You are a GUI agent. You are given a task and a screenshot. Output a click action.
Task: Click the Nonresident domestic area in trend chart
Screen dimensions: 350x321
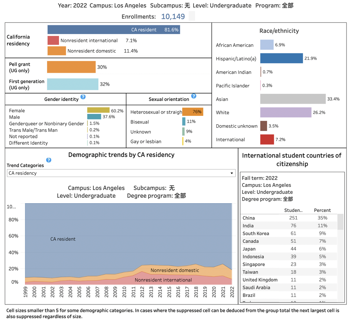tap(175, 271)
